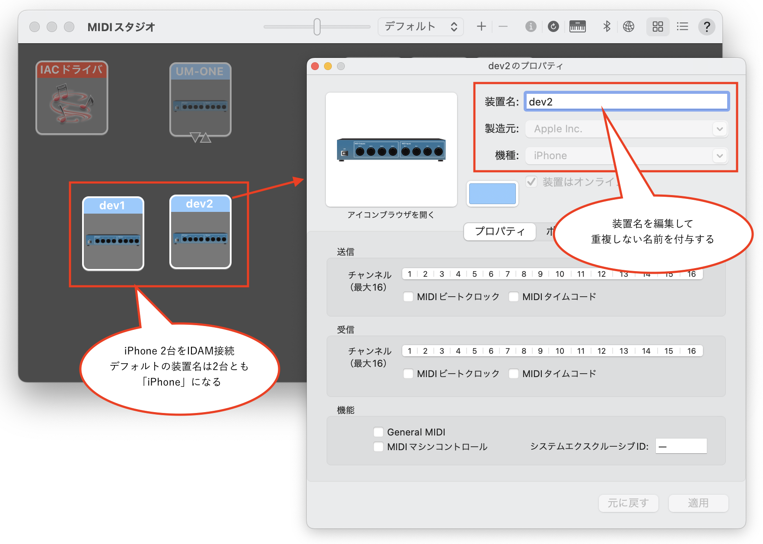Screen dimensions: 763x544
Task: Select the IAC ドライバ device icon
Action: (72, 98)
